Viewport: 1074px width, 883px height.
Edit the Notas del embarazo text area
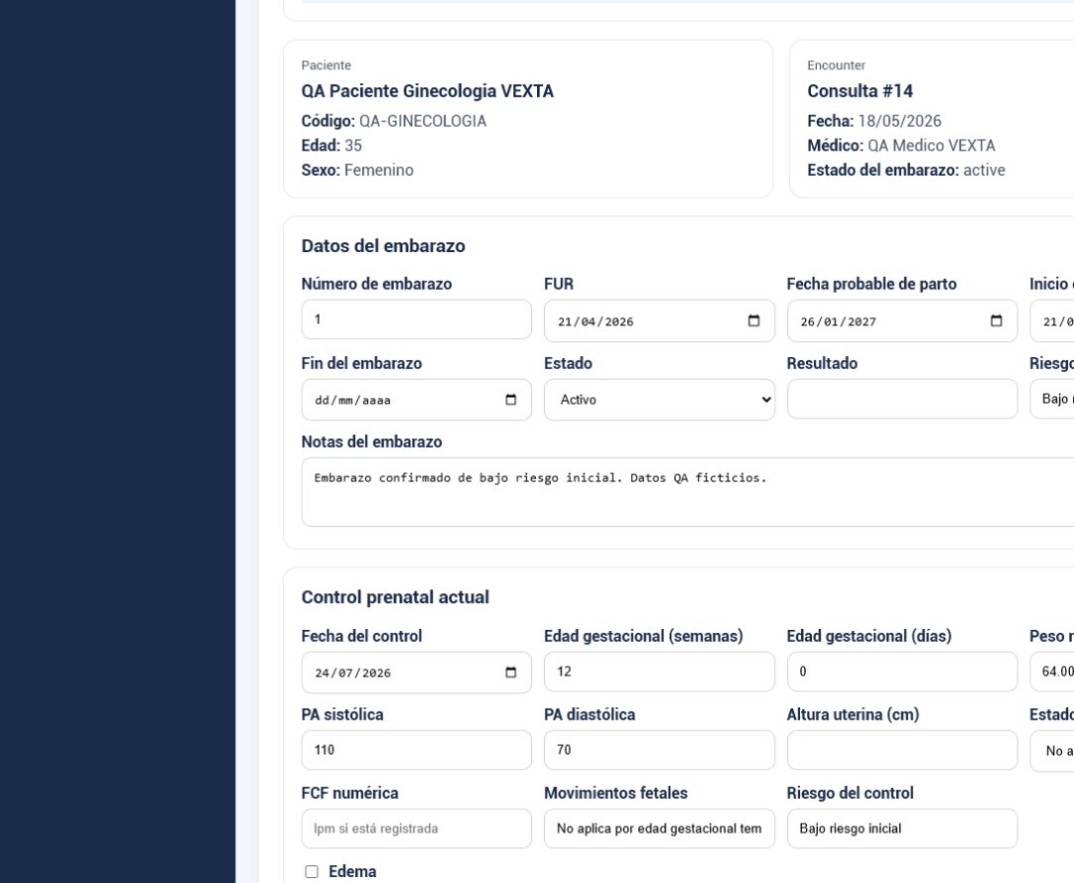pyautogui.click(x=688, y=492)
